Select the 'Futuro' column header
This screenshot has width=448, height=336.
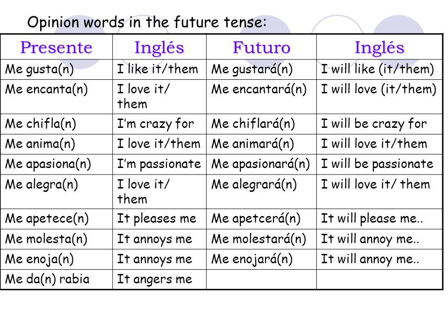tap(261, 47)
